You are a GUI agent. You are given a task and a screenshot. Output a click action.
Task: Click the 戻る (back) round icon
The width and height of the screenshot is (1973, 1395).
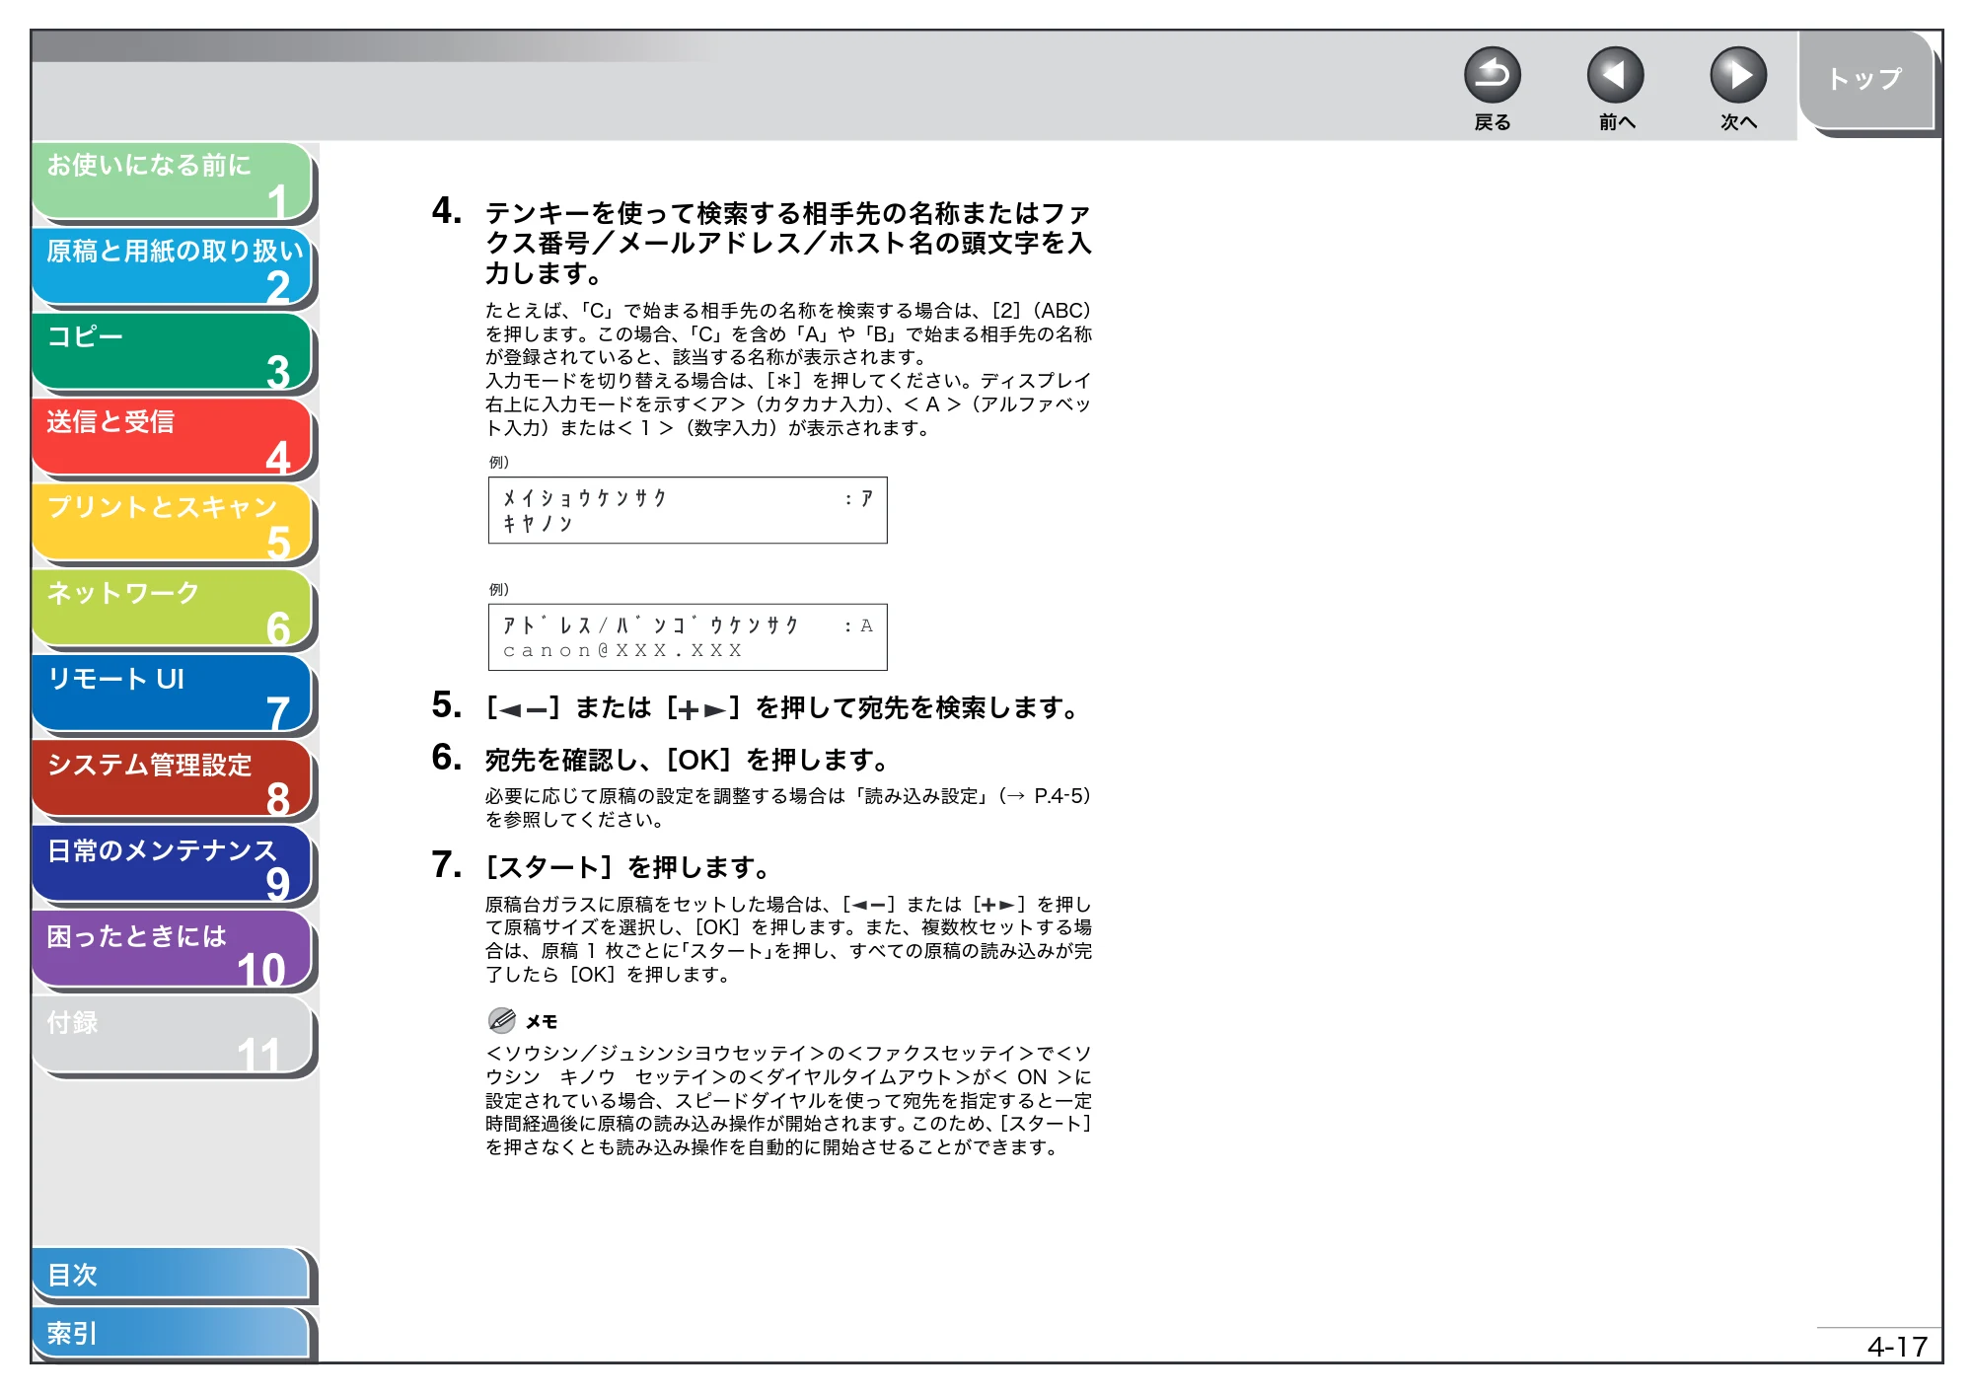point(1492,75)
